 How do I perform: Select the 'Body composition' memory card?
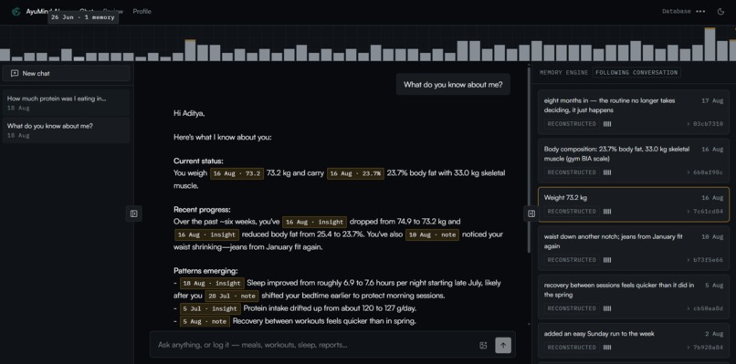pyautogui.click(x=633, y=161)
